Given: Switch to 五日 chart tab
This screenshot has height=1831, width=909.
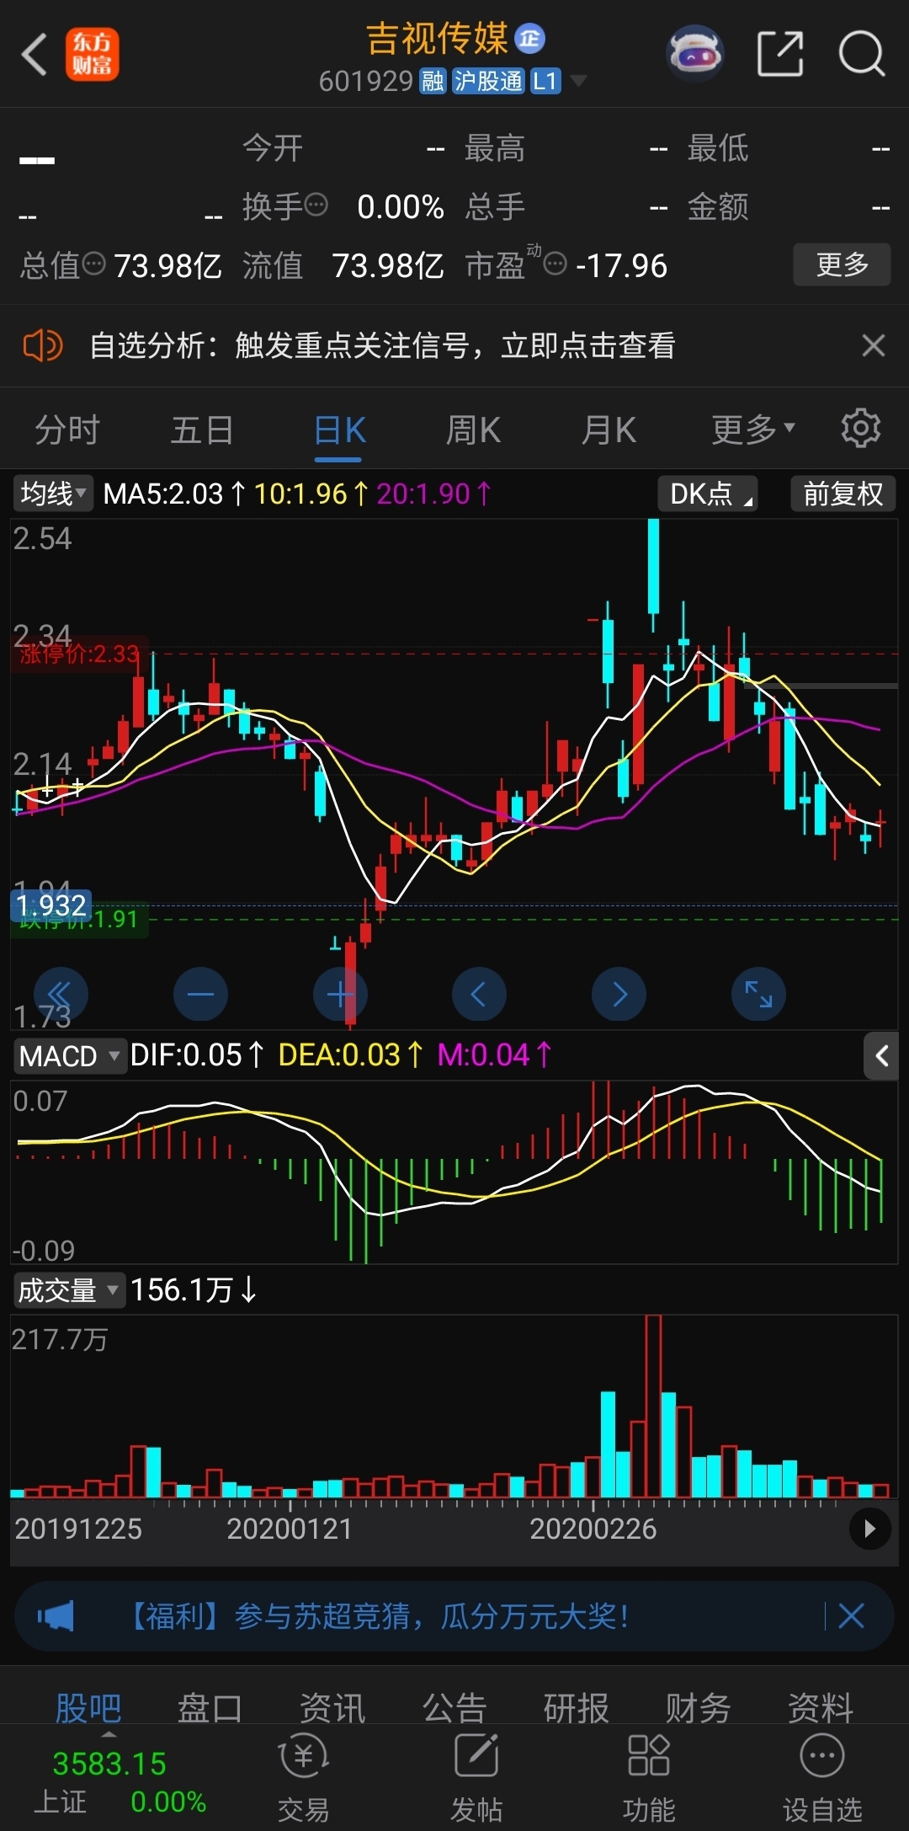Looking at the screenshot, I should coord(202,430).
